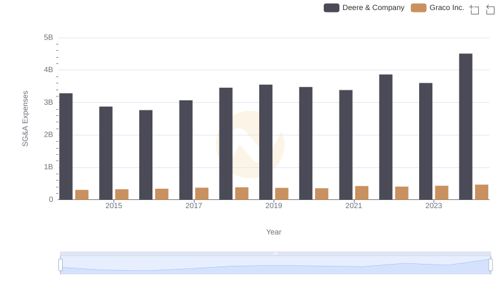Click the '4B' y-axis label
Image resolution: width=502 pixels, height=289 pixels.
pyautogui.click(x=48, y=70)
